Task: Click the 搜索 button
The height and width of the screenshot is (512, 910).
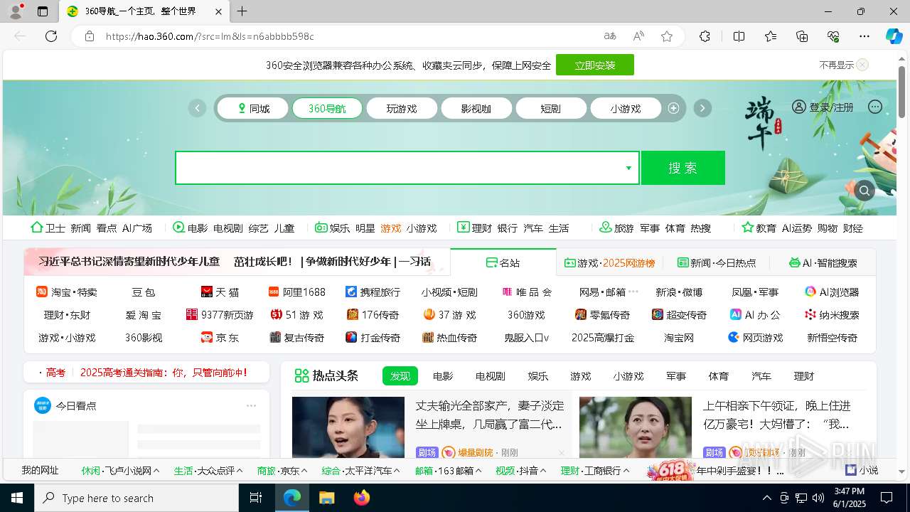Action: click(683, 168)
